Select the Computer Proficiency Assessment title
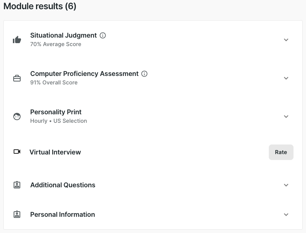Viewport: 306px width, 233px height. point(84,74)
